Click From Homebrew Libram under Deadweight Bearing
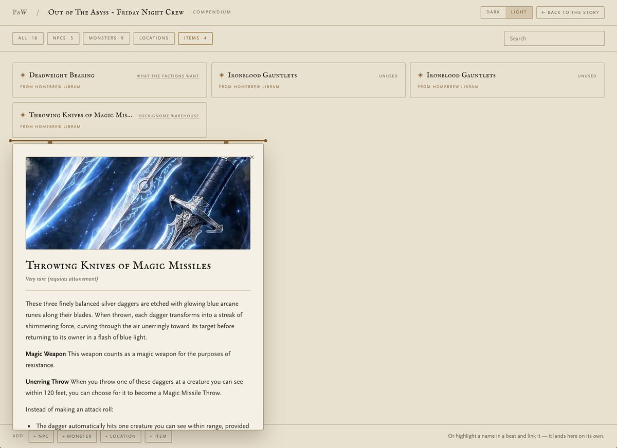This screenshot has height=448, width=617. coord(50,87)
